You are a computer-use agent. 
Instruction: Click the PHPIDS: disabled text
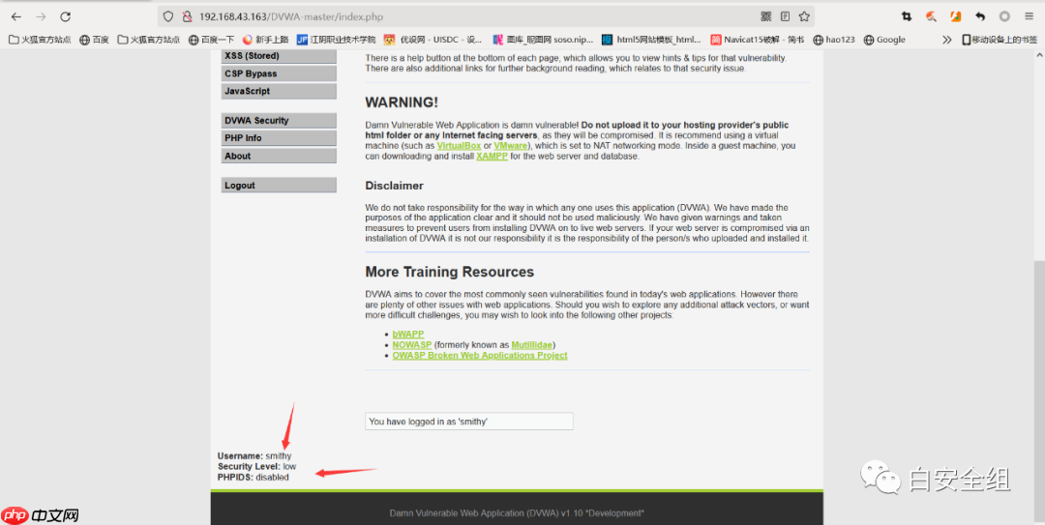pyautogui.click(x=254, y=477)
